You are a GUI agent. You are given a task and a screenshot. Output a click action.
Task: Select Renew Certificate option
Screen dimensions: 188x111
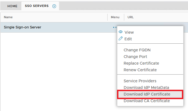point(140,70)
